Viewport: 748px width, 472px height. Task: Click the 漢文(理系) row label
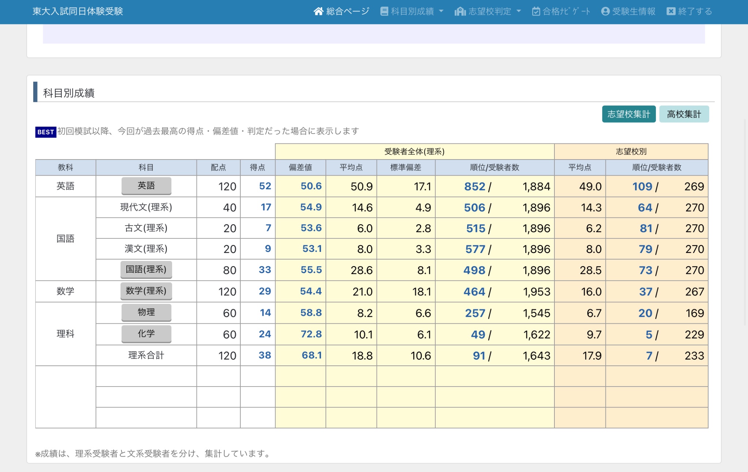pos(146,249)
